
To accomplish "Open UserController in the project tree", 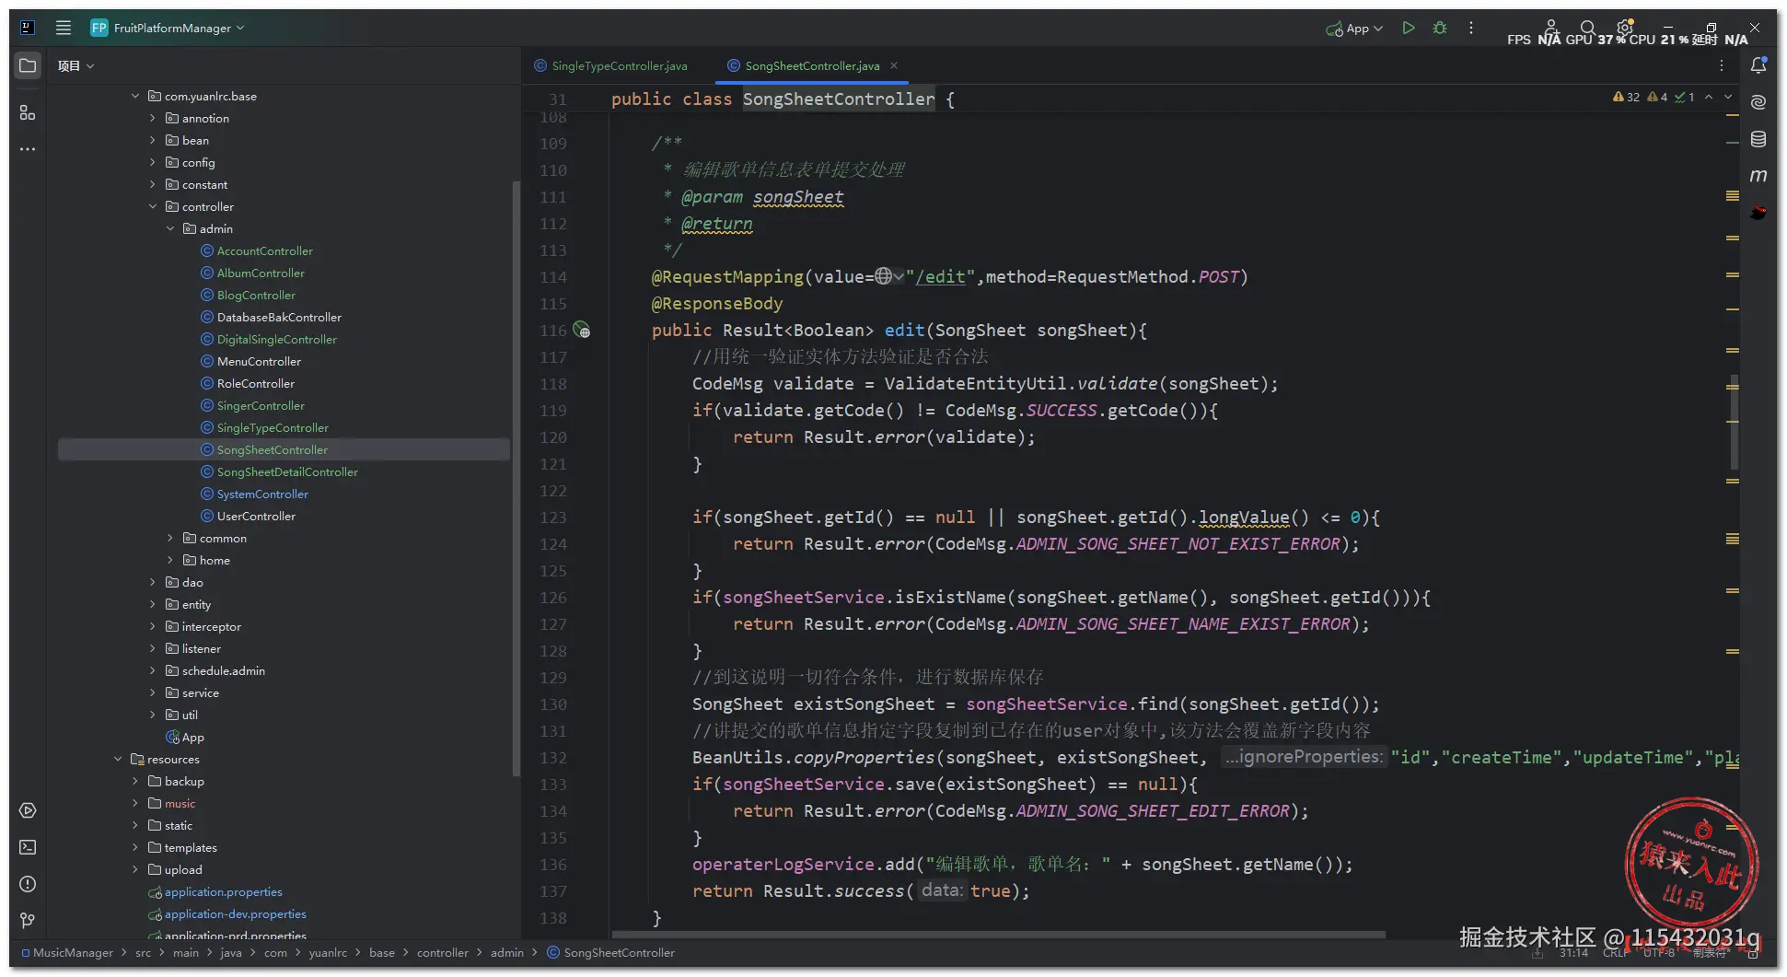I will [256, 517].
